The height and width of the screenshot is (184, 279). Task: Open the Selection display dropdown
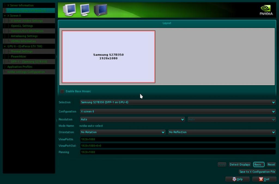coord(178,102)
